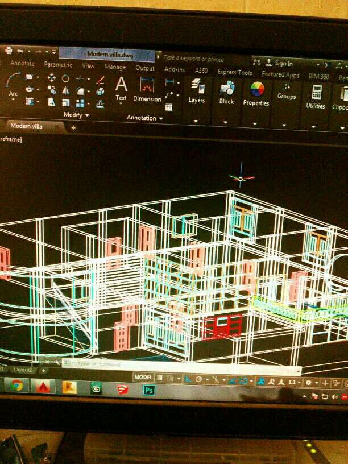This screenshot has height=464, width=348.
Task: Open SketchUp from taskbar
Action: (122, 390)
